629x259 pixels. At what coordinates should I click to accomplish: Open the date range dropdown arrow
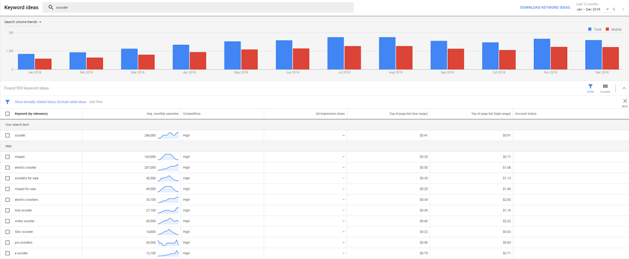tap(607, 9)
